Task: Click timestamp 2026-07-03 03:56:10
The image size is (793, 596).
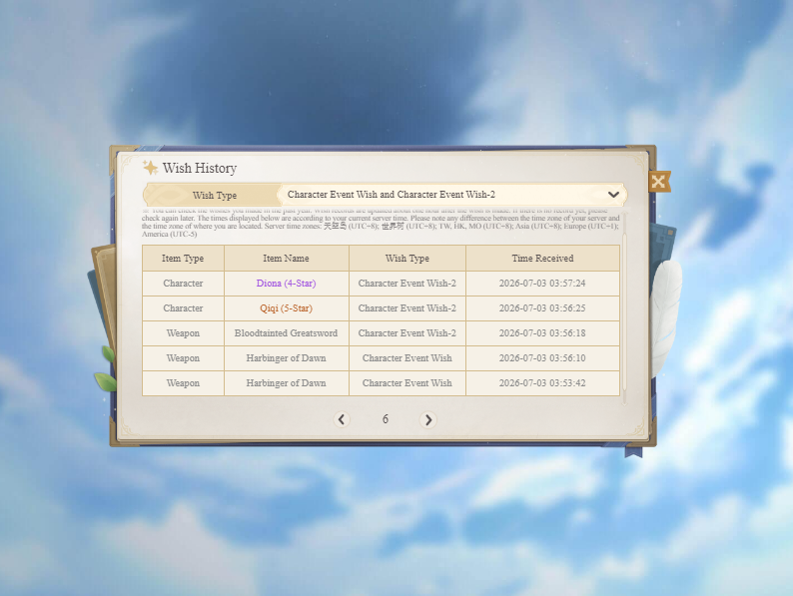Action: (x=542, y=358)
